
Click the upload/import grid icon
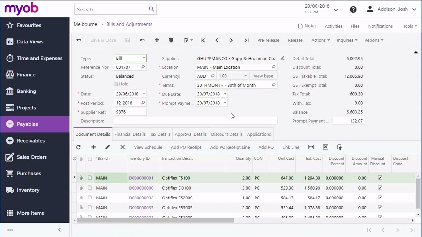tap(340, 147)
